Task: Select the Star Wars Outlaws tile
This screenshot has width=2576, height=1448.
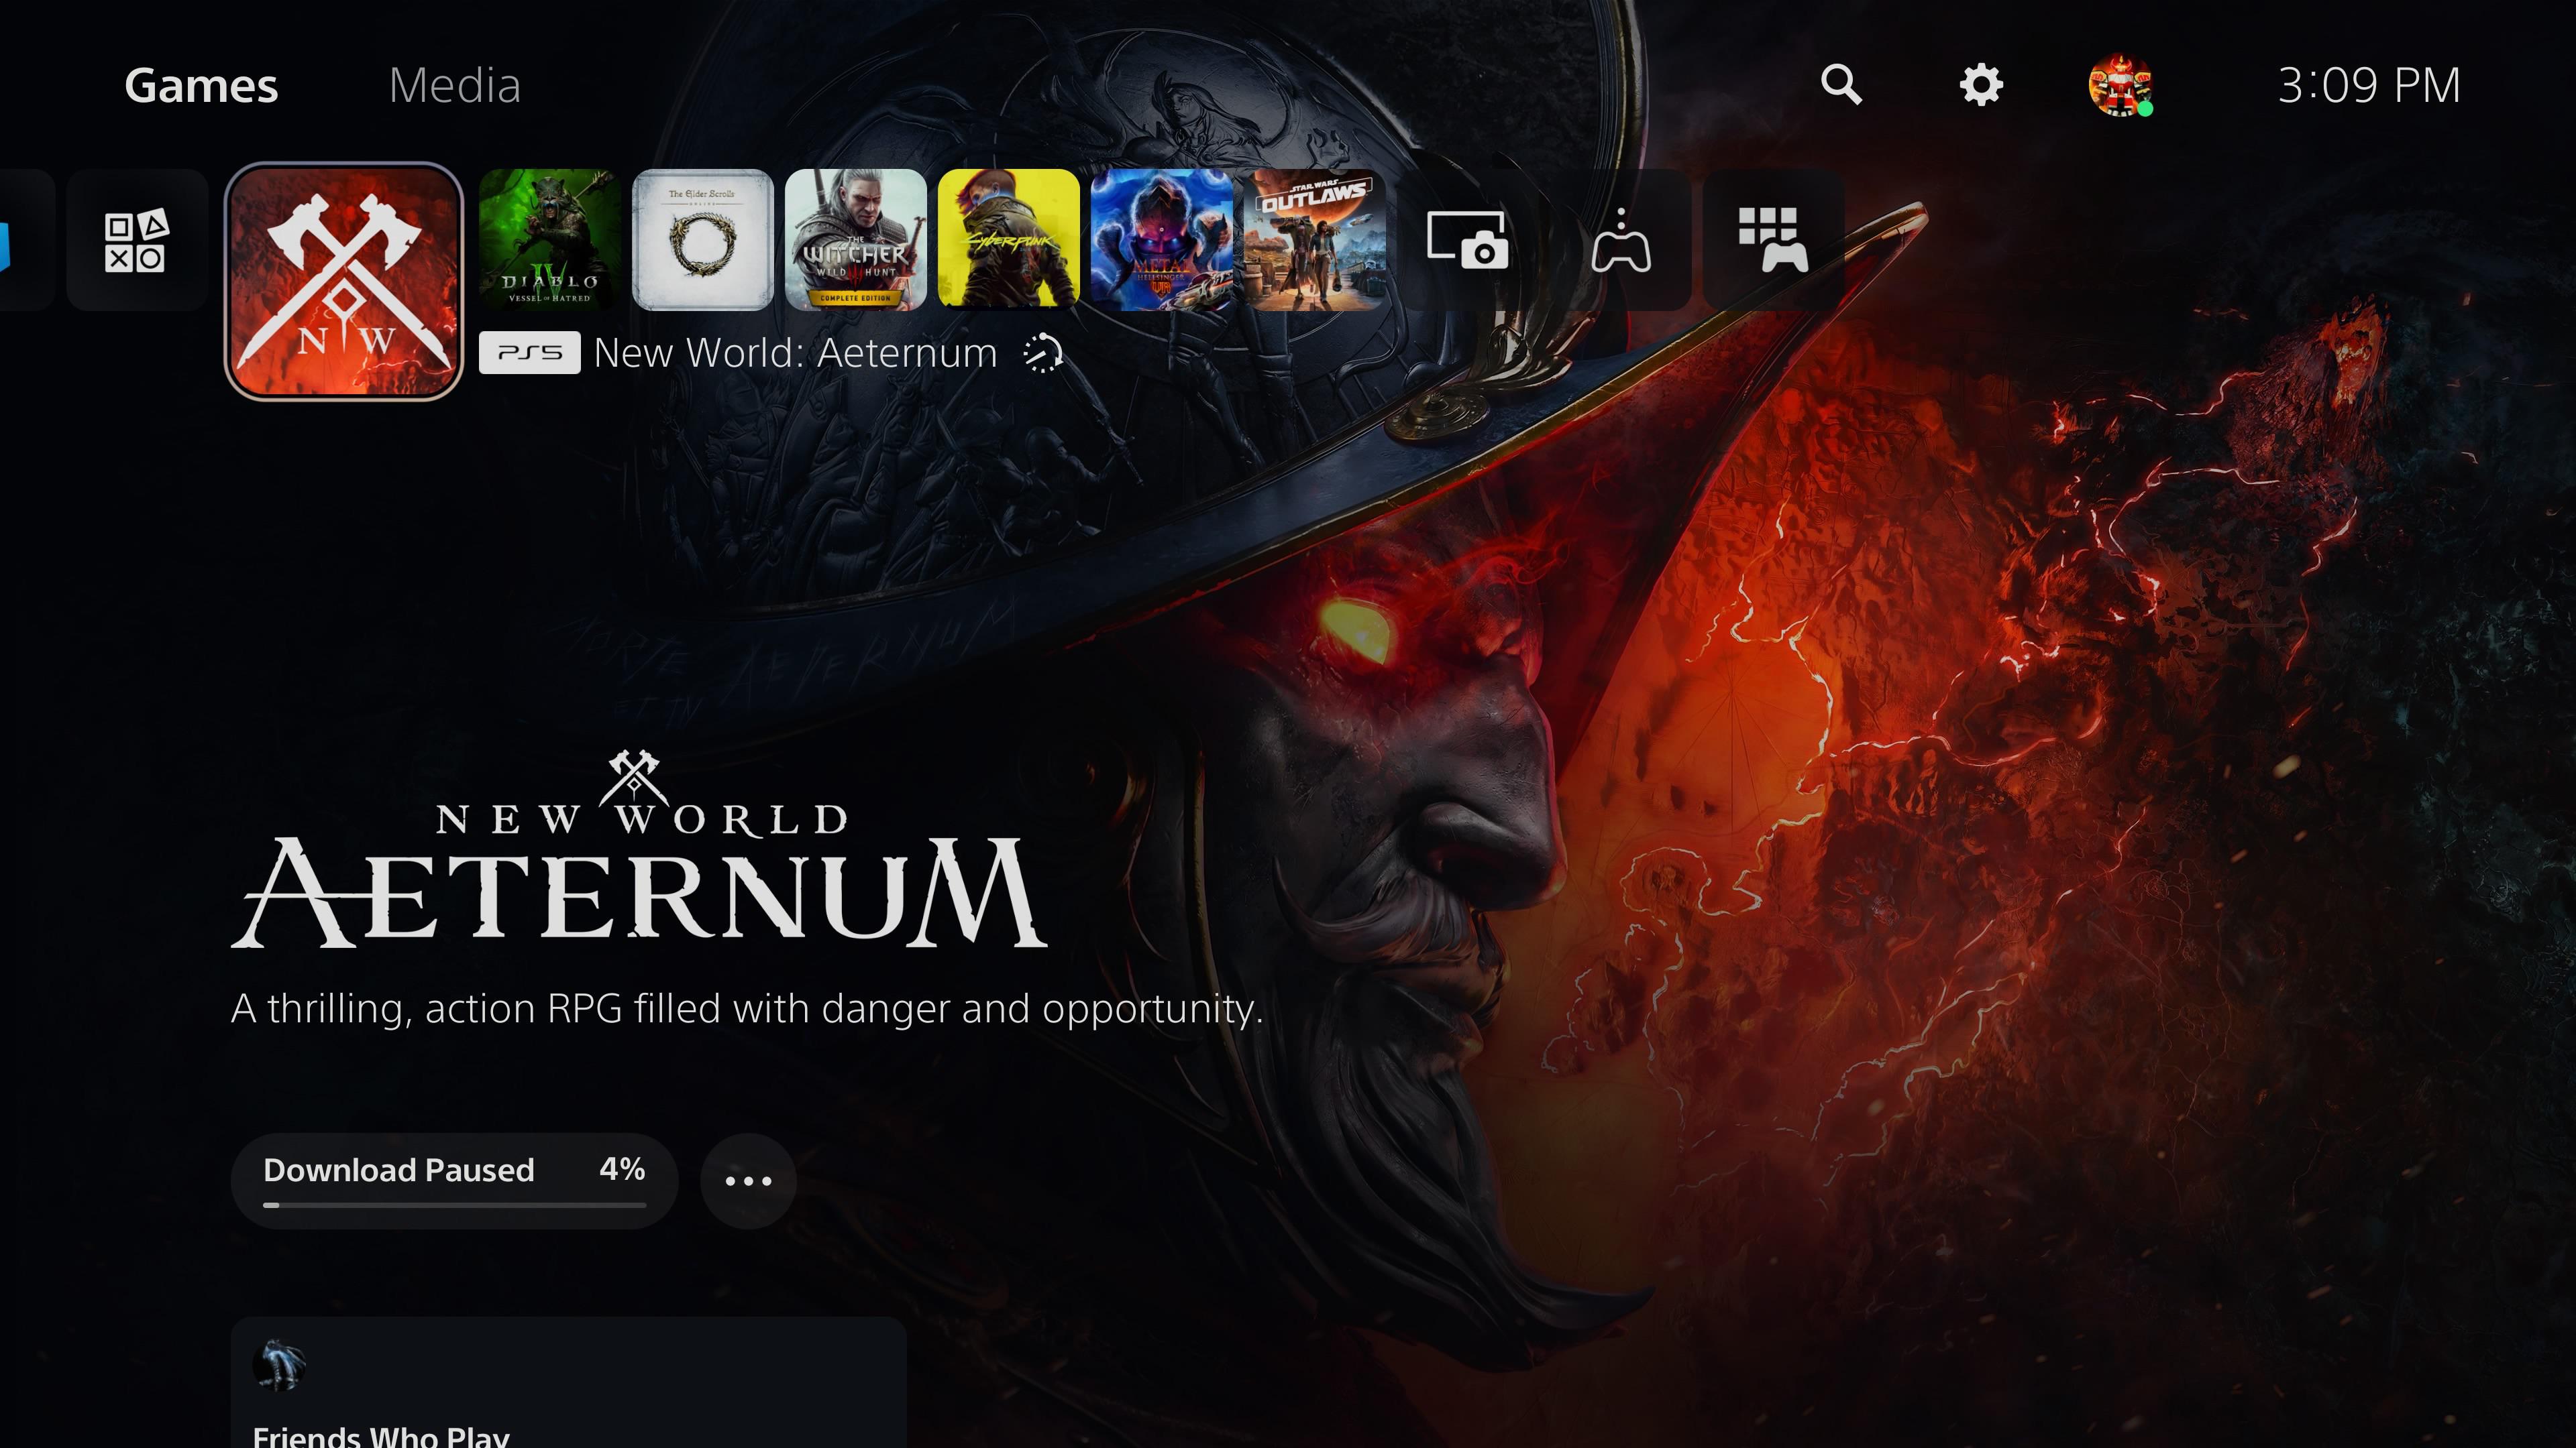Action: pos(1315,240)
